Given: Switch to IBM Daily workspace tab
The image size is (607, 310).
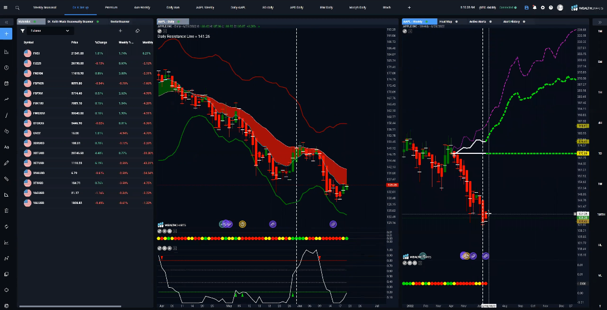Looking at the screenshot, I should click(x=326, y=7).
